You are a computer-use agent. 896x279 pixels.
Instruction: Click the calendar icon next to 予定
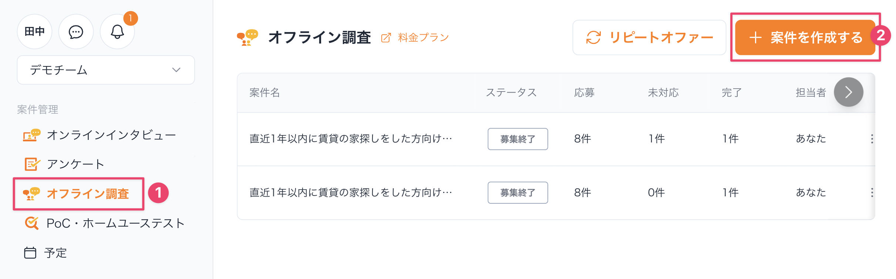30,253
